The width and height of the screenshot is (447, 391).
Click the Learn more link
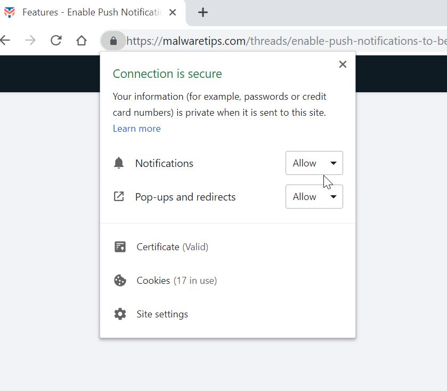click(136, 129)
